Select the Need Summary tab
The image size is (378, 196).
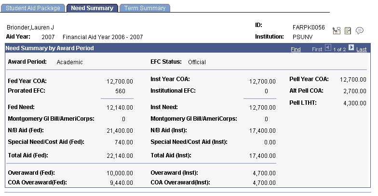[x=93, y=8]
